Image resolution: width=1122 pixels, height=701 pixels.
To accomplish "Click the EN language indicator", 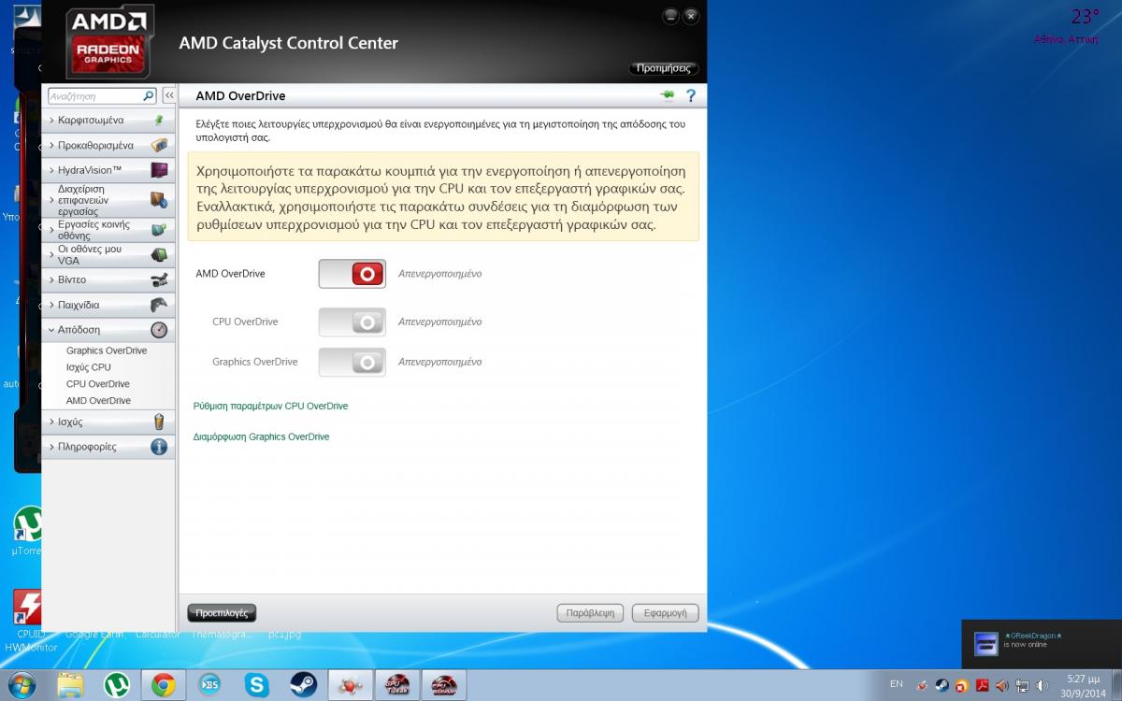I will (896, 684).
